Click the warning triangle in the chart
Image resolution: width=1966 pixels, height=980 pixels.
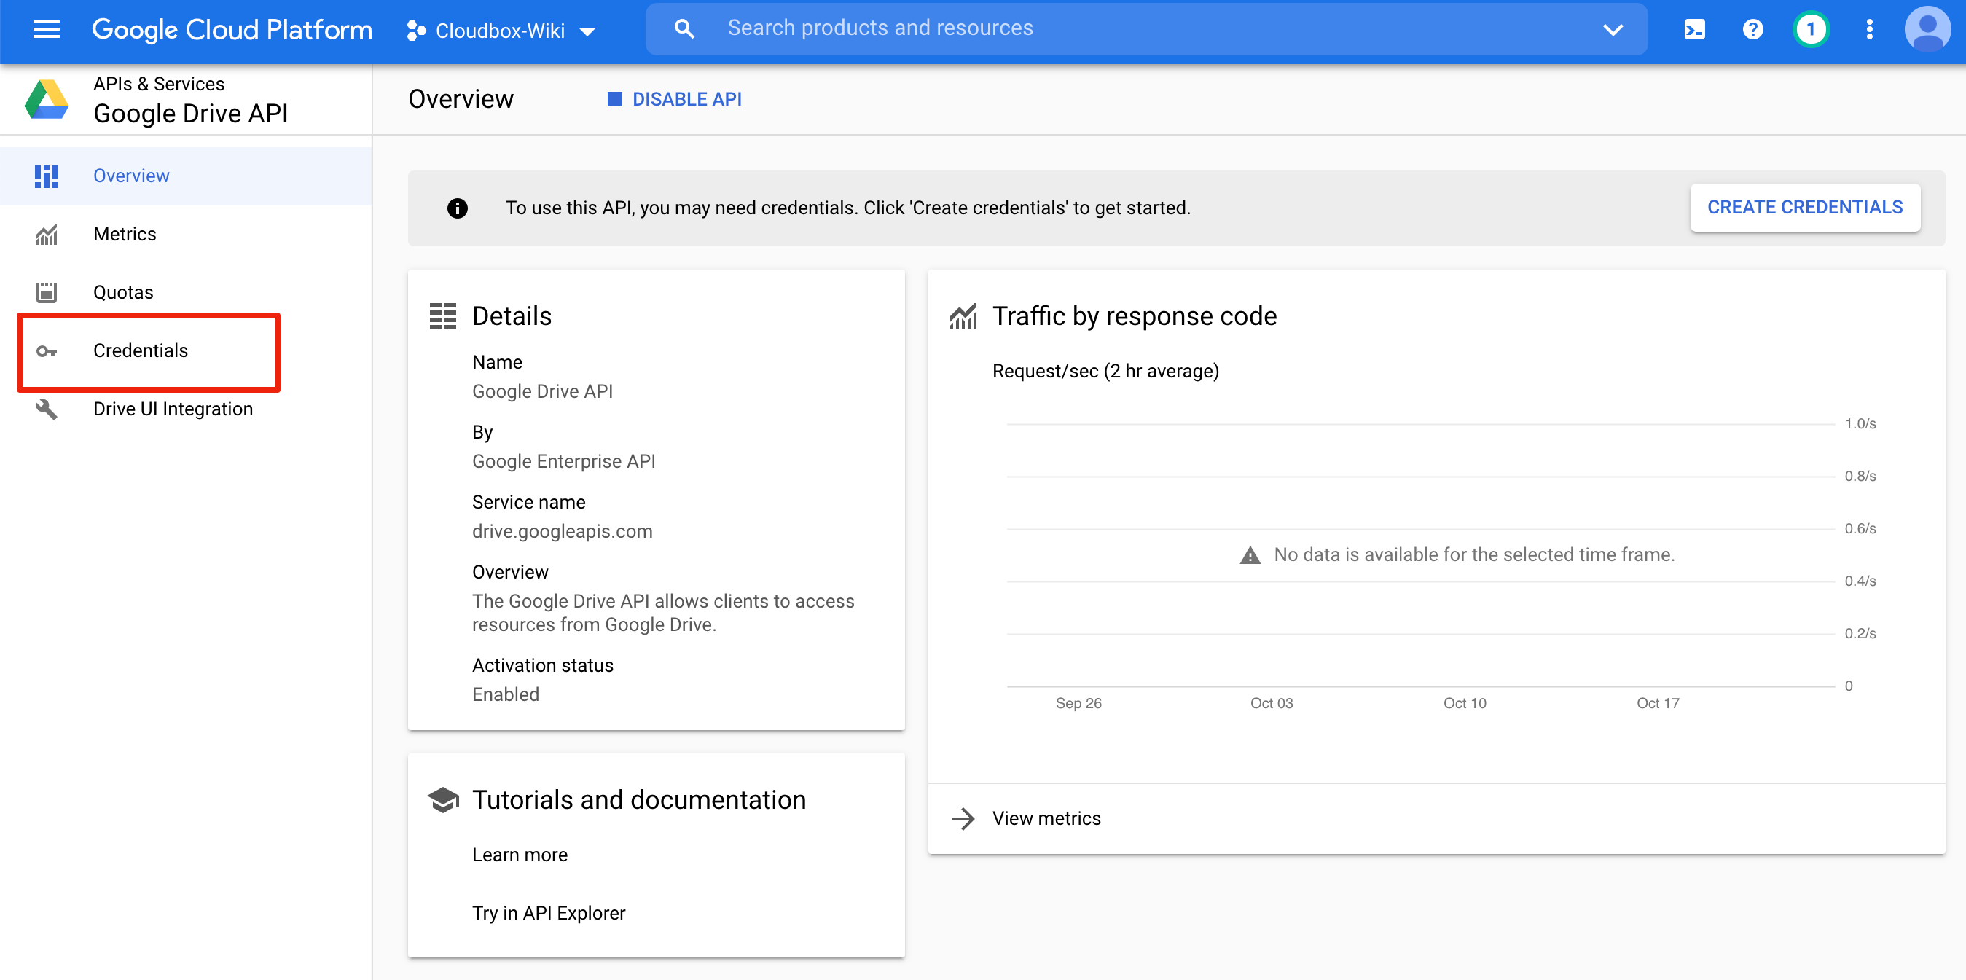coord(1250,555)
